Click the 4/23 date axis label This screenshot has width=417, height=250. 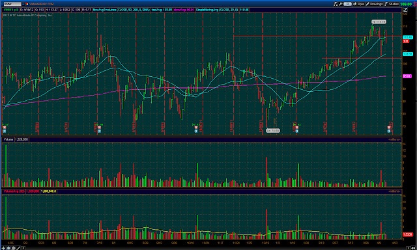coord(395,243)
